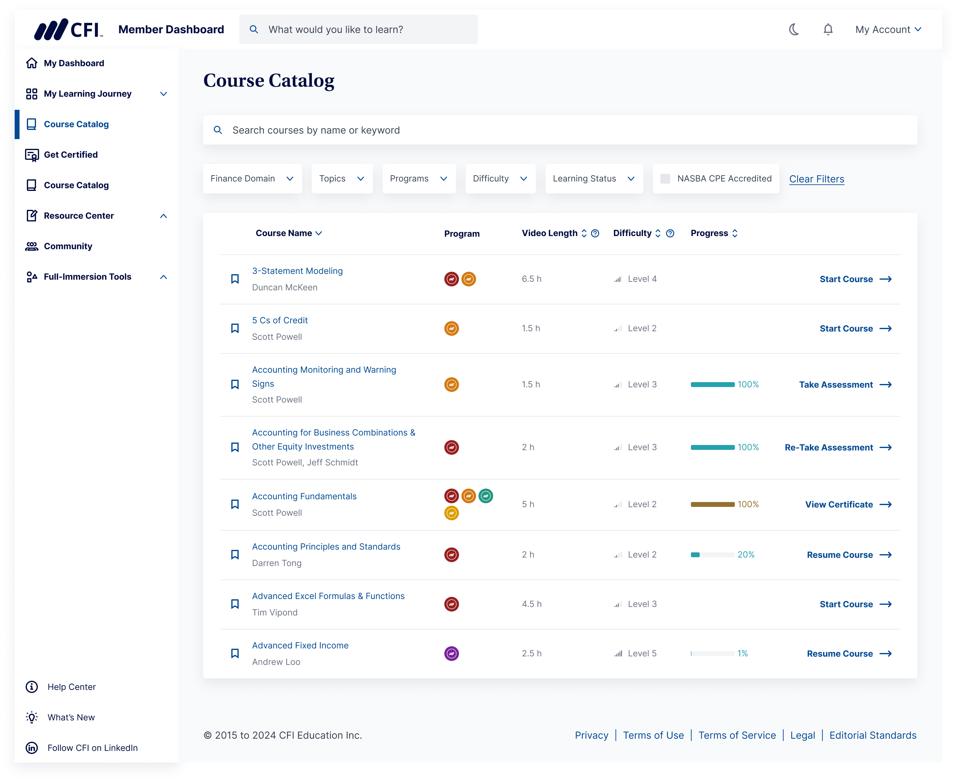This screenshot has width=957, height=782.
Task: Click Follow CFI on LinkedIn icon
Action: point(31,748)
